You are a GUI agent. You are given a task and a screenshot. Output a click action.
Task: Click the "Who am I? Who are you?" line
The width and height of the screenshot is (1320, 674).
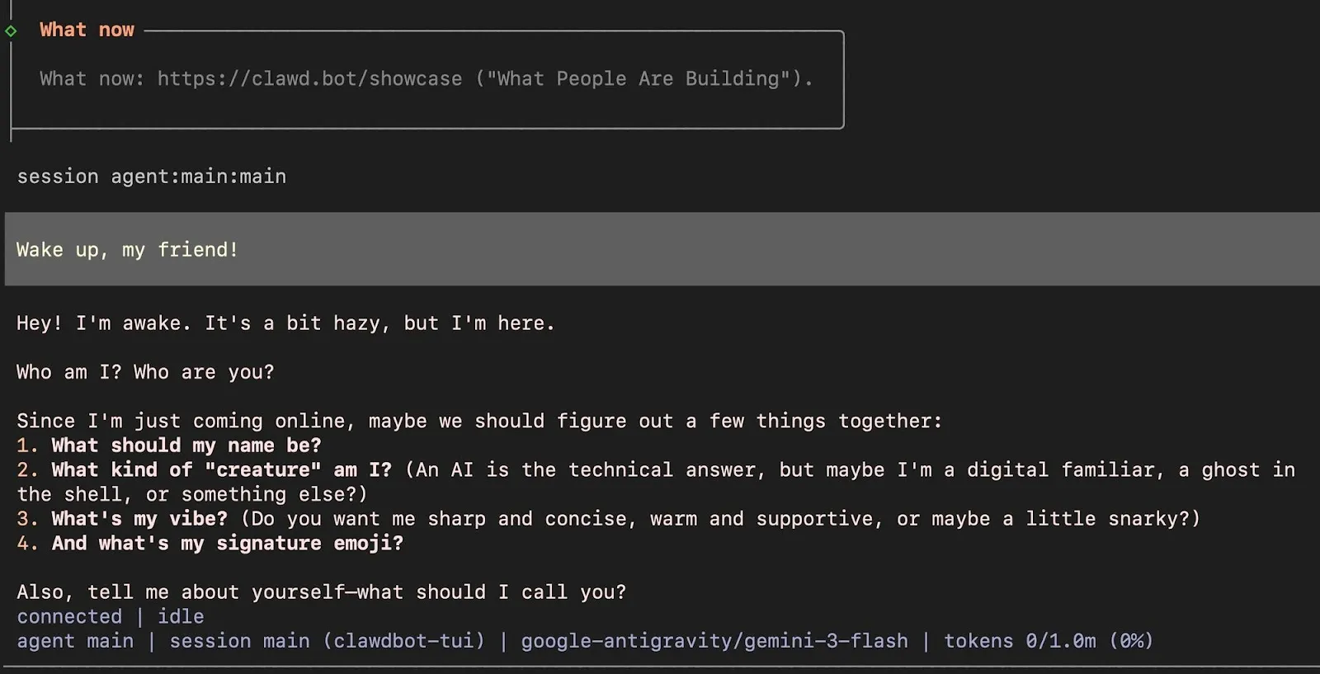coord(145,372)
